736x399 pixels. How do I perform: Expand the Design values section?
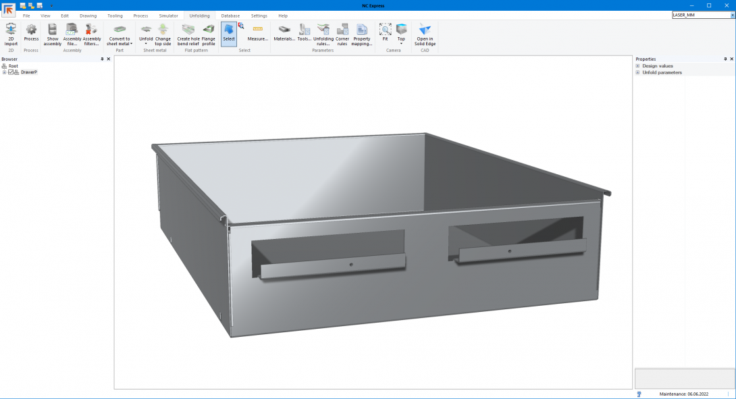coord(637,66)
